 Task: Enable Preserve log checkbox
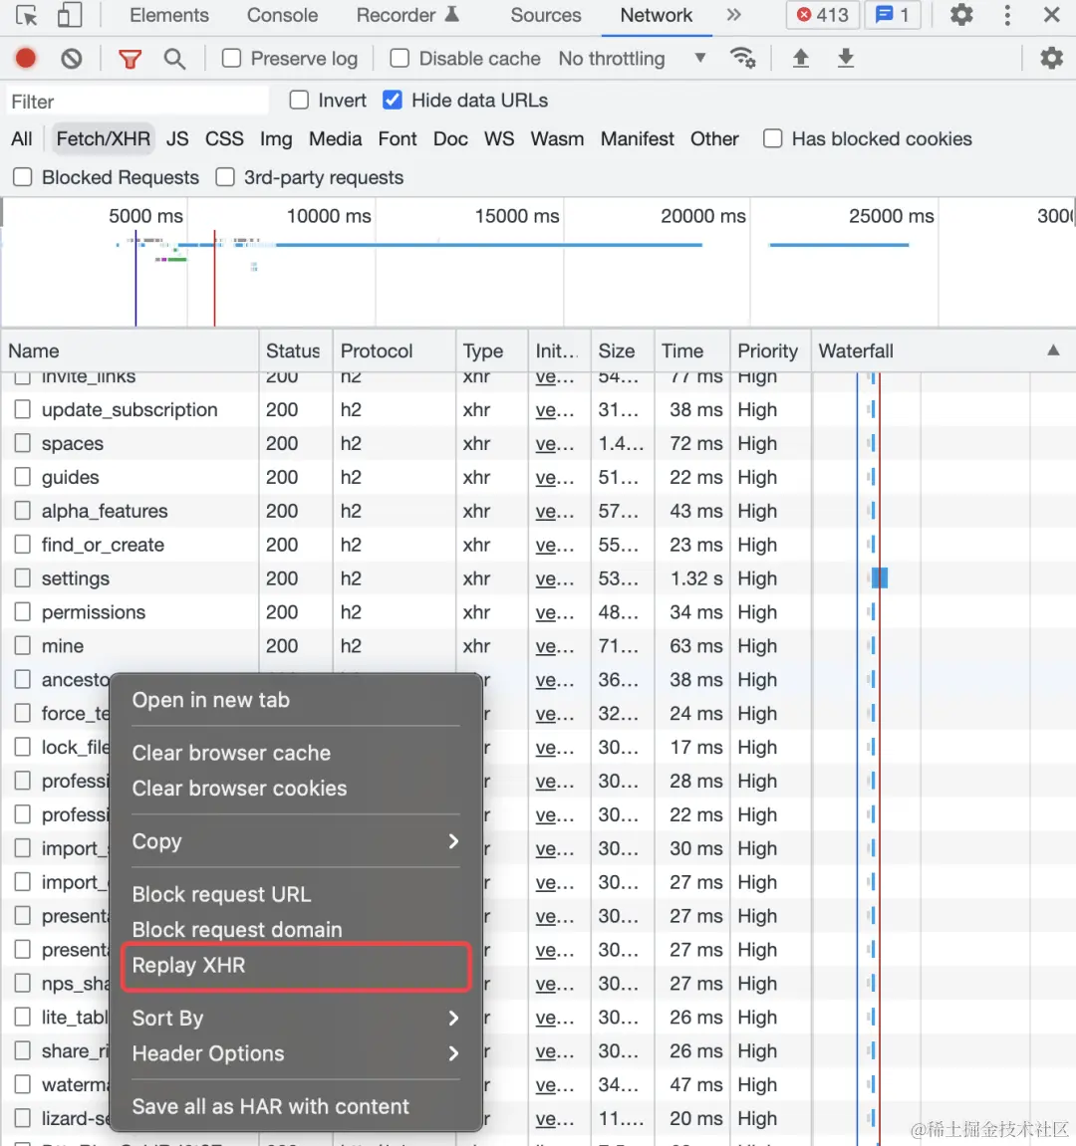231,58
